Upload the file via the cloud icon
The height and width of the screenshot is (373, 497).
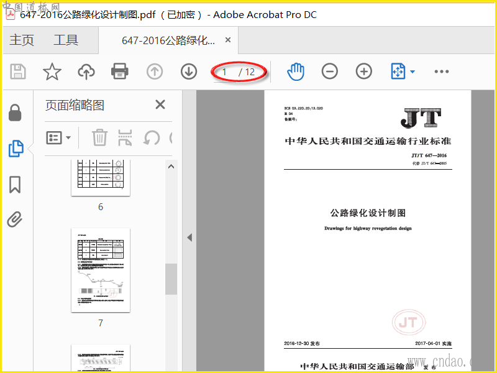coord(86,71)
